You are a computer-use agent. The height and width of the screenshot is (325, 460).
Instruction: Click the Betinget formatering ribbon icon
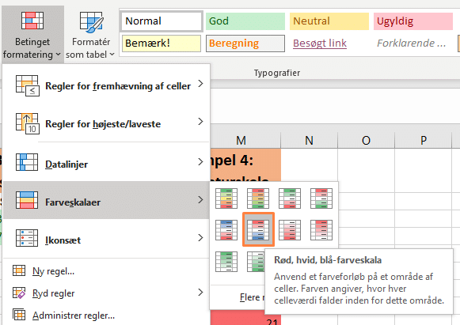click(32, 21)
